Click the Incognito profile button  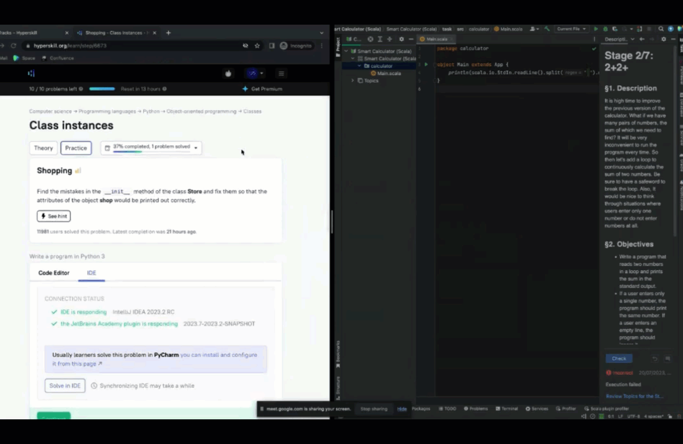[x=296, y=46]
